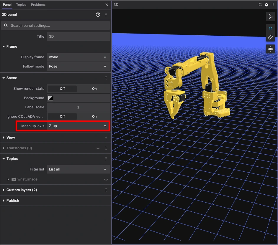Open Scene section more options menu
The height and width of the screenshot is (245, 278).
tap(106, 78)
